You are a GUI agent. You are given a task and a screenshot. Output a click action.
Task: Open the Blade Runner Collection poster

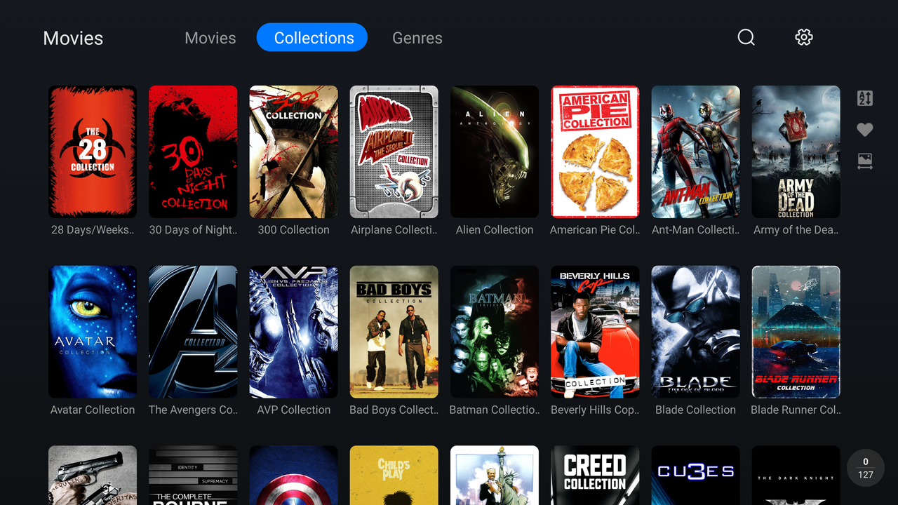coord(796,332)
